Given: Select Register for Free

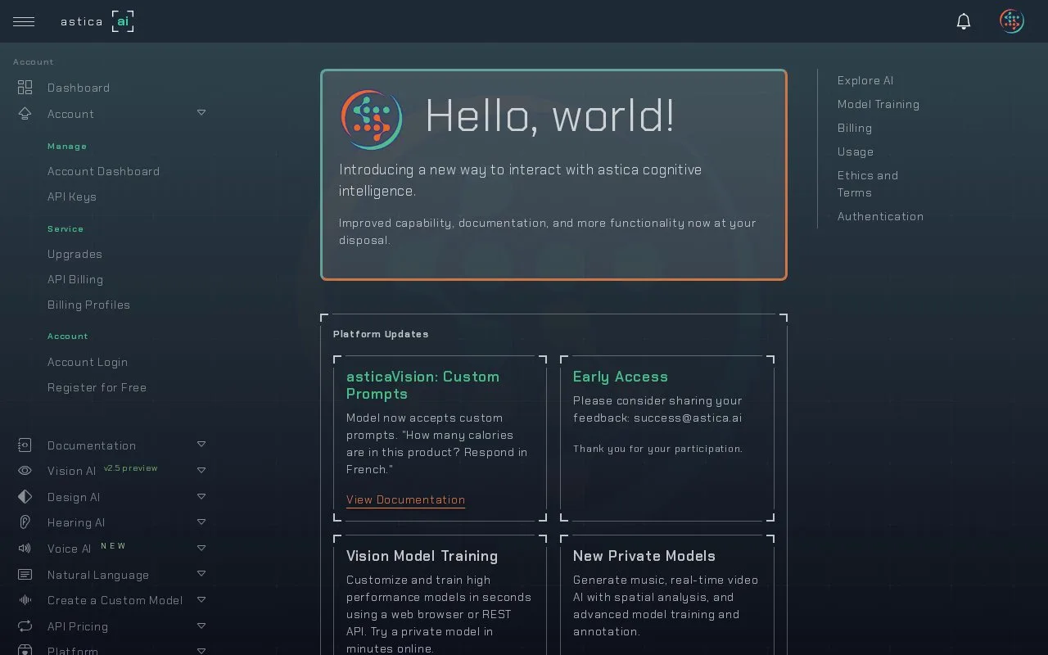Looking at the screenshot, I should pos(97,387).
